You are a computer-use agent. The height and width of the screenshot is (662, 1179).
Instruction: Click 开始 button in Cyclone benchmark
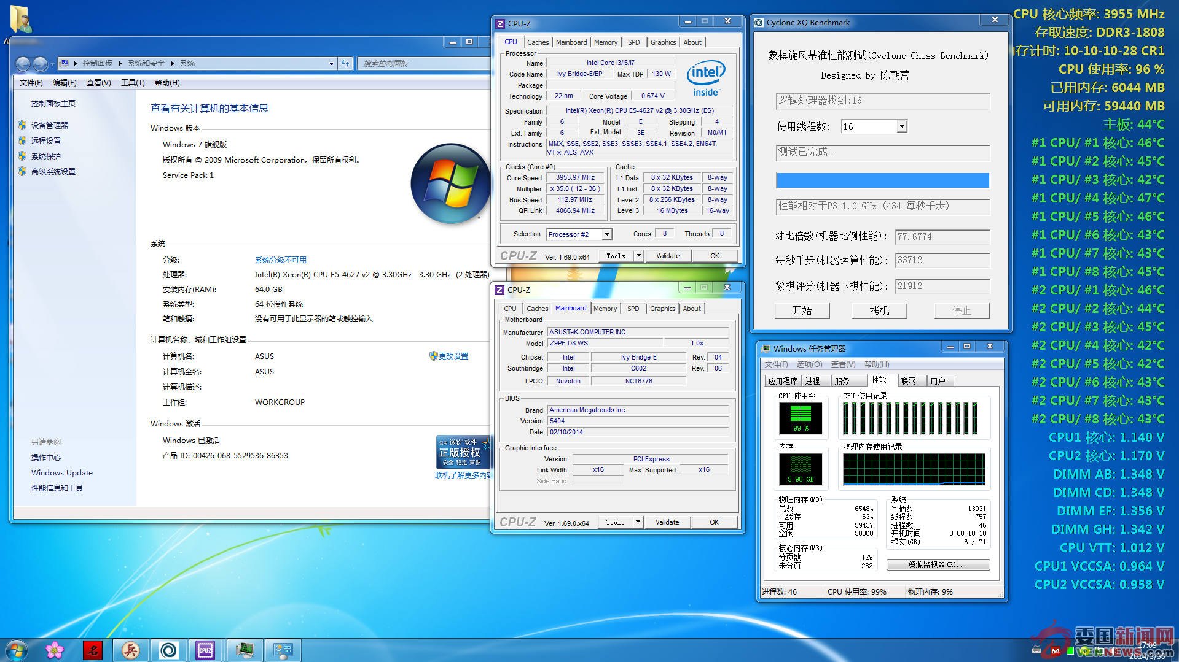pos(802,310)
